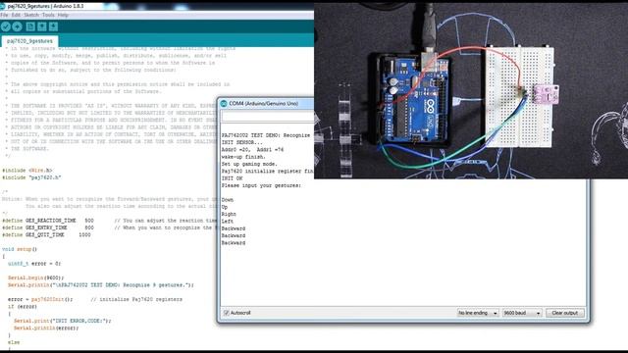Click the Upload arrow icon
Viewport: 628px width, 353px height.
pos(18,26)
